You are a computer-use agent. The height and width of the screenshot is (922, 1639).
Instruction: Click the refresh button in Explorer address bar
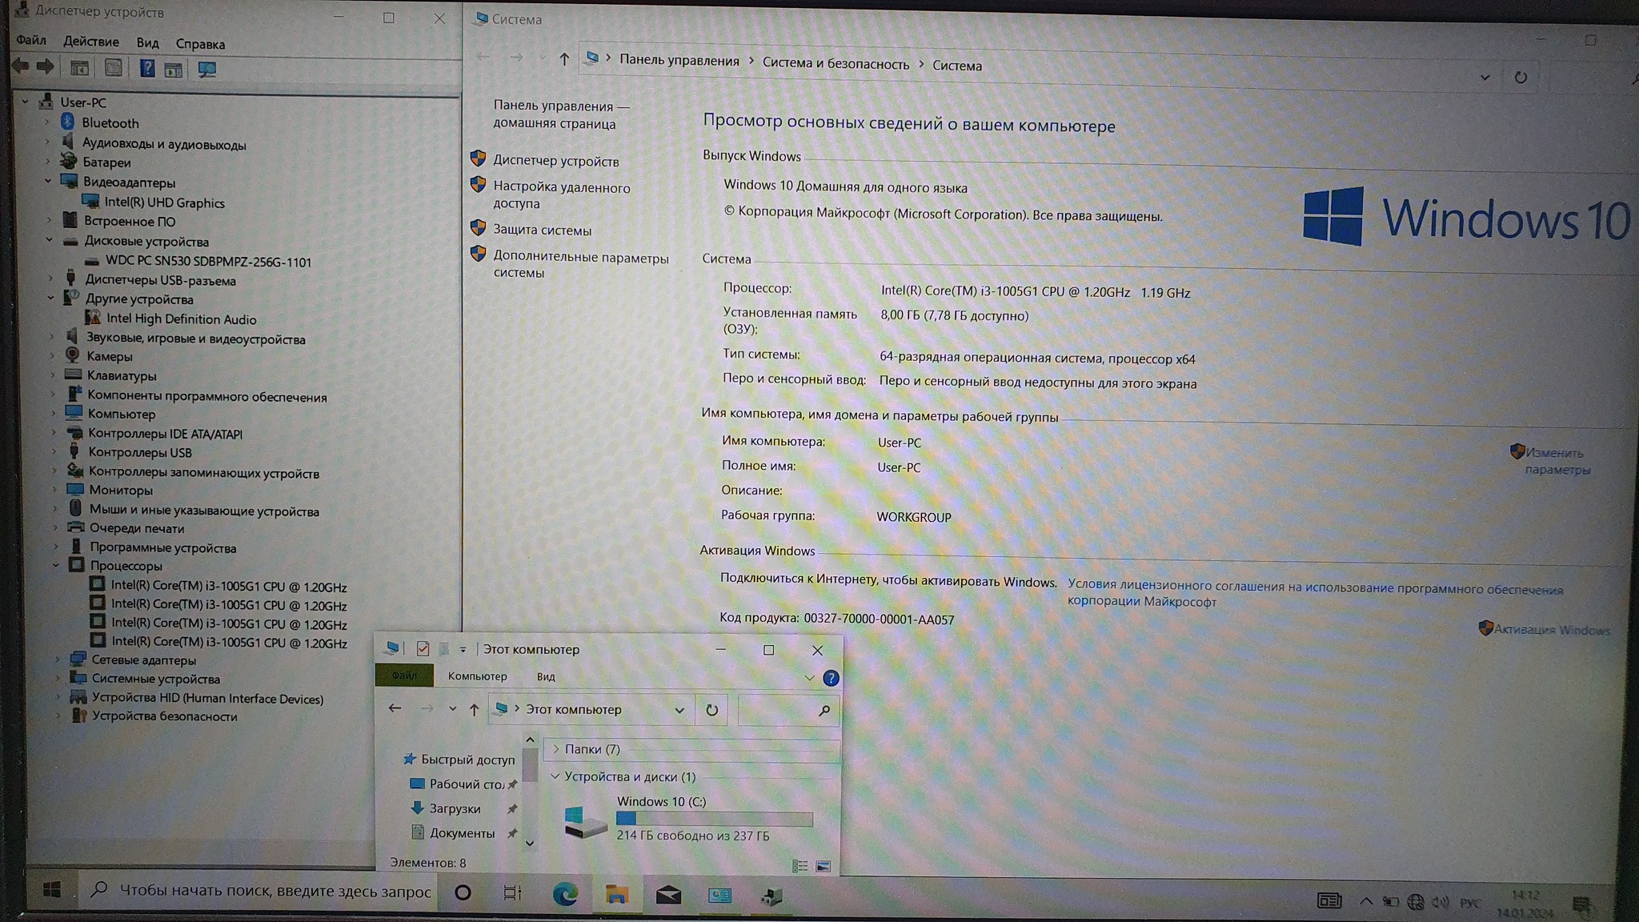pos(711,710)
